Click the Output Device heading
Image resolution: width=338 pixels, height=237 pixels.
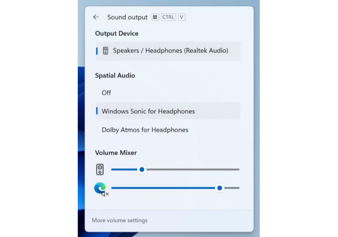[117, 33]
